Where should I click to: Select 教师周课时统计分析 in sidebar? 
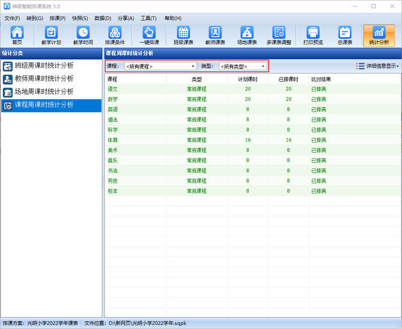[44, 79]
